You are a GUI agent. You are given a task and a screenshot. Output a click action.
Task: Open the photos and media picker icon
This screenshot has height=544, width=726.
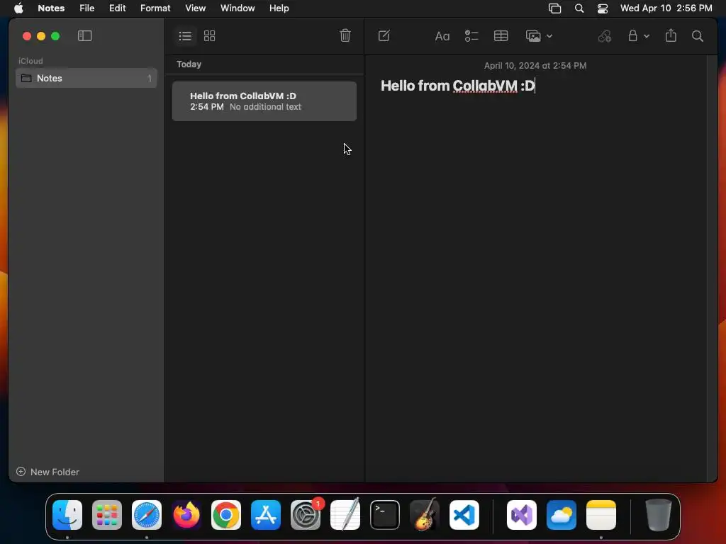point(533,36)
